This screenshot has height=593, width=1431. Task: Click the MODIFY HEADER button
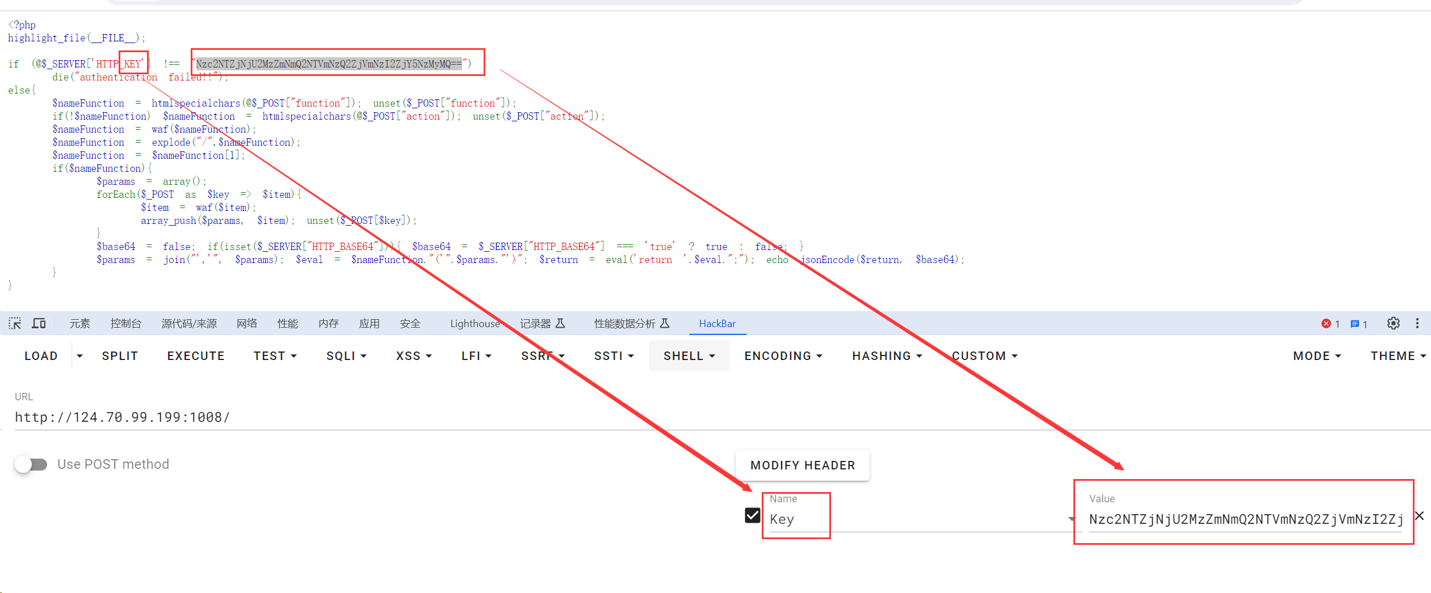tap(802, 465)
